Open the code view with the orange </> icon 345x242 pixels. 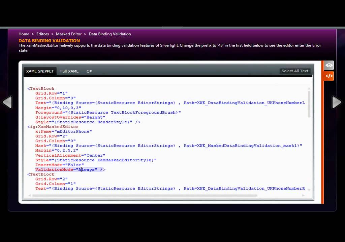tap(329, 76)
